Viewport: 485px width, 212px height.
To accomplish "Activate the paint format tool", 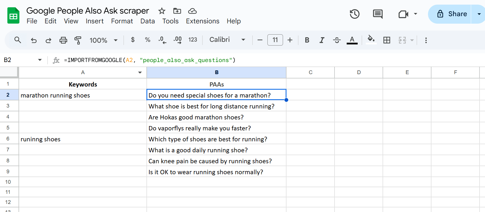I will click(78, 40).
